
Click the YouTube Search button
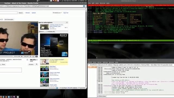[x=21, y=13]
